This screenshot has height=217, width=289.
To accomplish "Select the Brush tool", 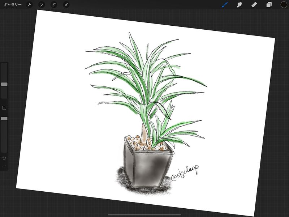I will point(225,5).
